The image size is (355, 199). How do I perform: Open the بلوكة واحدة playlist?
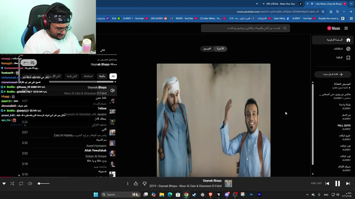[333, 106]
